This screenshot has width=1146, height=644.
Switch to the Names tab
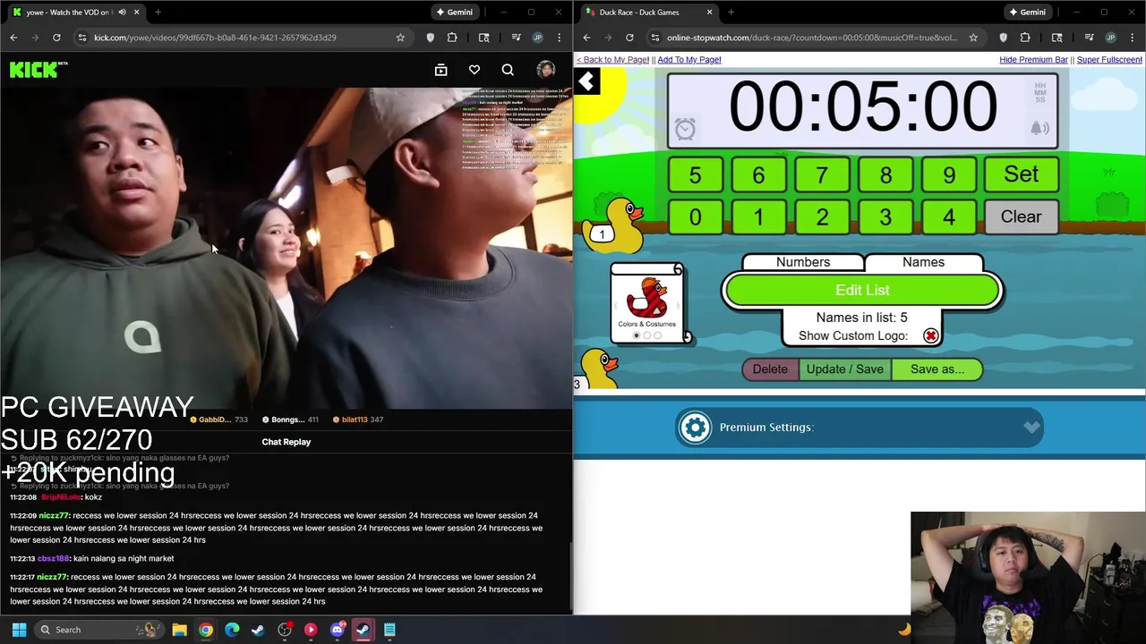[x=923, y=262]
